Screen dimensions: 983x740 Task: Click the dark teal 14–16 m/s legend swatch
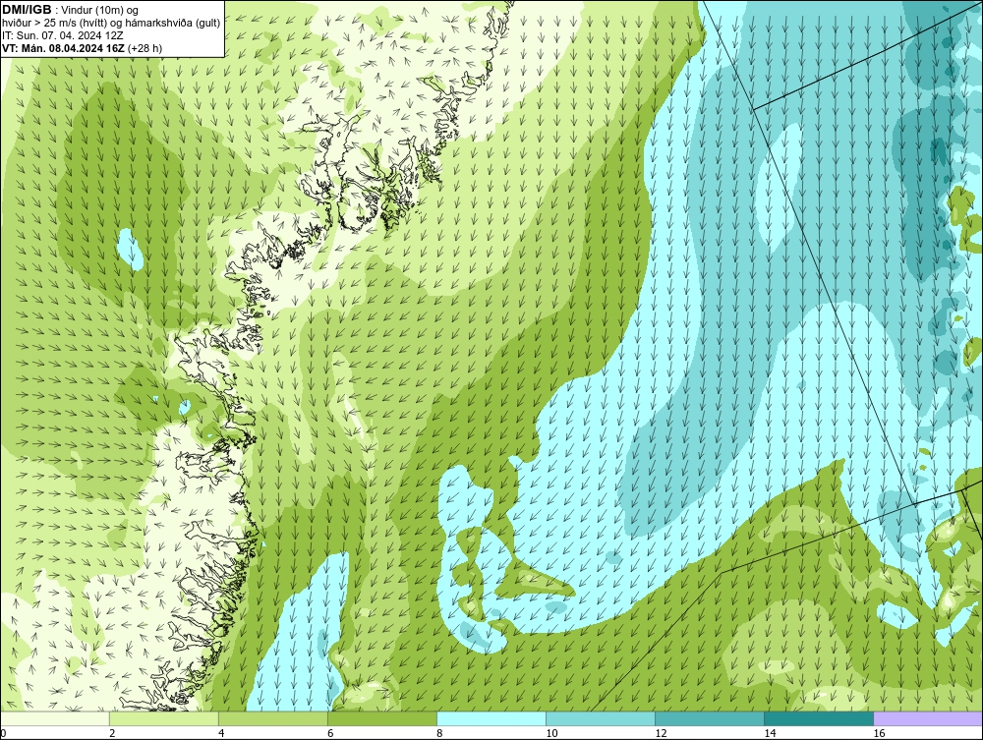pyautogui.click(x=818, y=718)
